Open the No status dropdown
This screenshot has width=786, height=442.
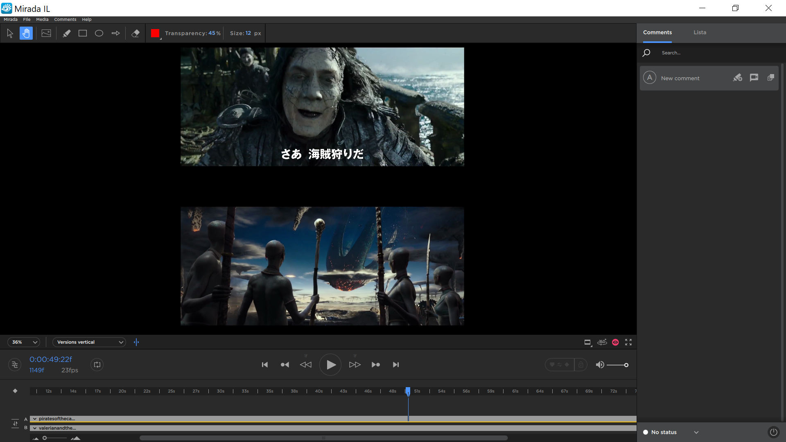(x=671, y=432)
